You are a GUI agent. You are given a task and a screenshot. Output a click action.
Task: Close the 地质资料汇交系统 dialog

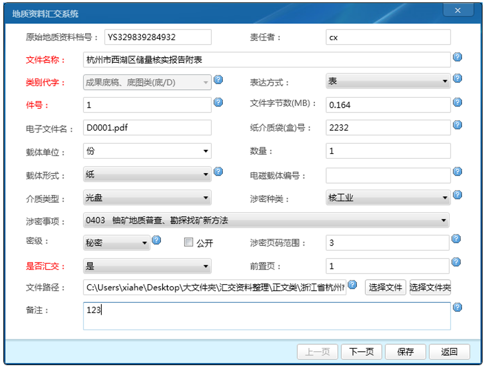458,10
